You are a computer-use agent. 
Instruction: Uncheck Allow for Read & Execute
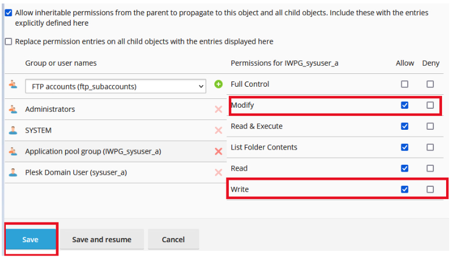(404, 126)
